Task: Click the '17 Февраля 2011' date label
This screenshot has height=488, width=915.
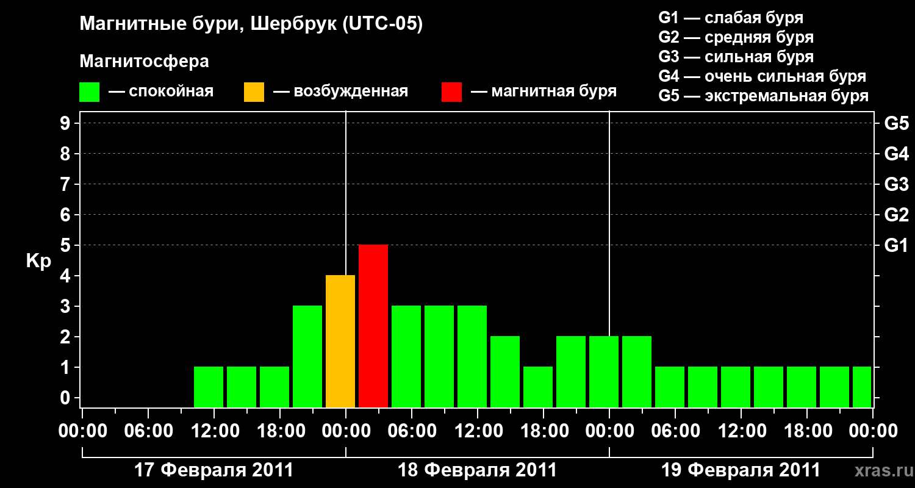Action: 213,470
